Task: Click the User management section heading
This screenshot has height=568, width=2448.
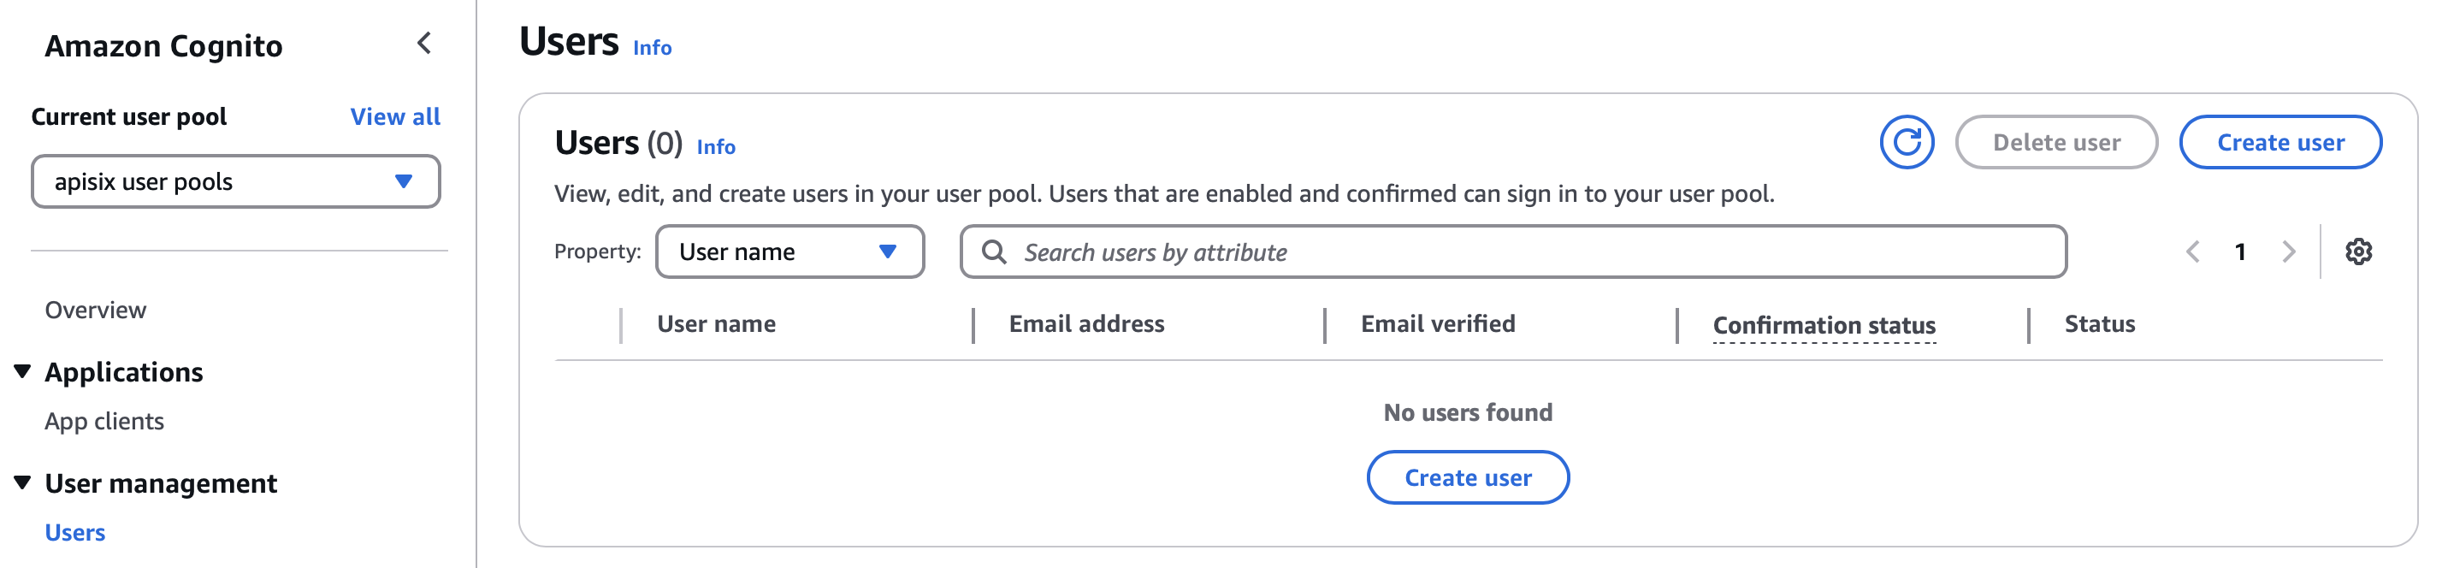Action: (x=161, y=483)
